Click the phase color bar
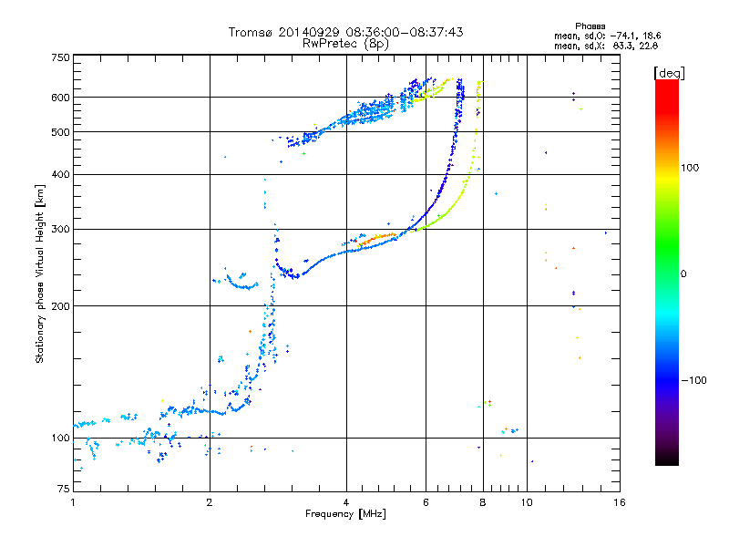The height and width of the screenshot is (547, 729). (x=667, y=272)
